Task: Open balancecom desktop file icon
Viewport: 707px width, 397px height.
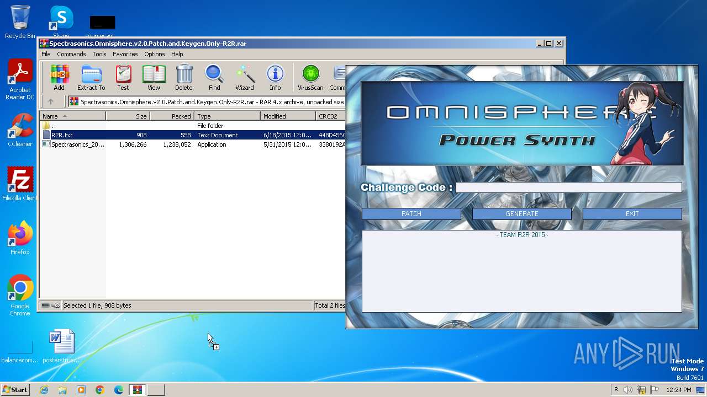Action: pos(20,351)
